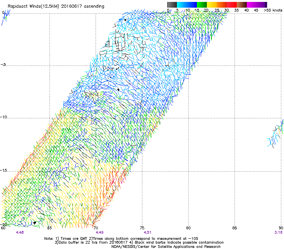Click the black island marker near -20 latitude
The height and width of the screenshot is (249, 284).
tap(35, 223)
